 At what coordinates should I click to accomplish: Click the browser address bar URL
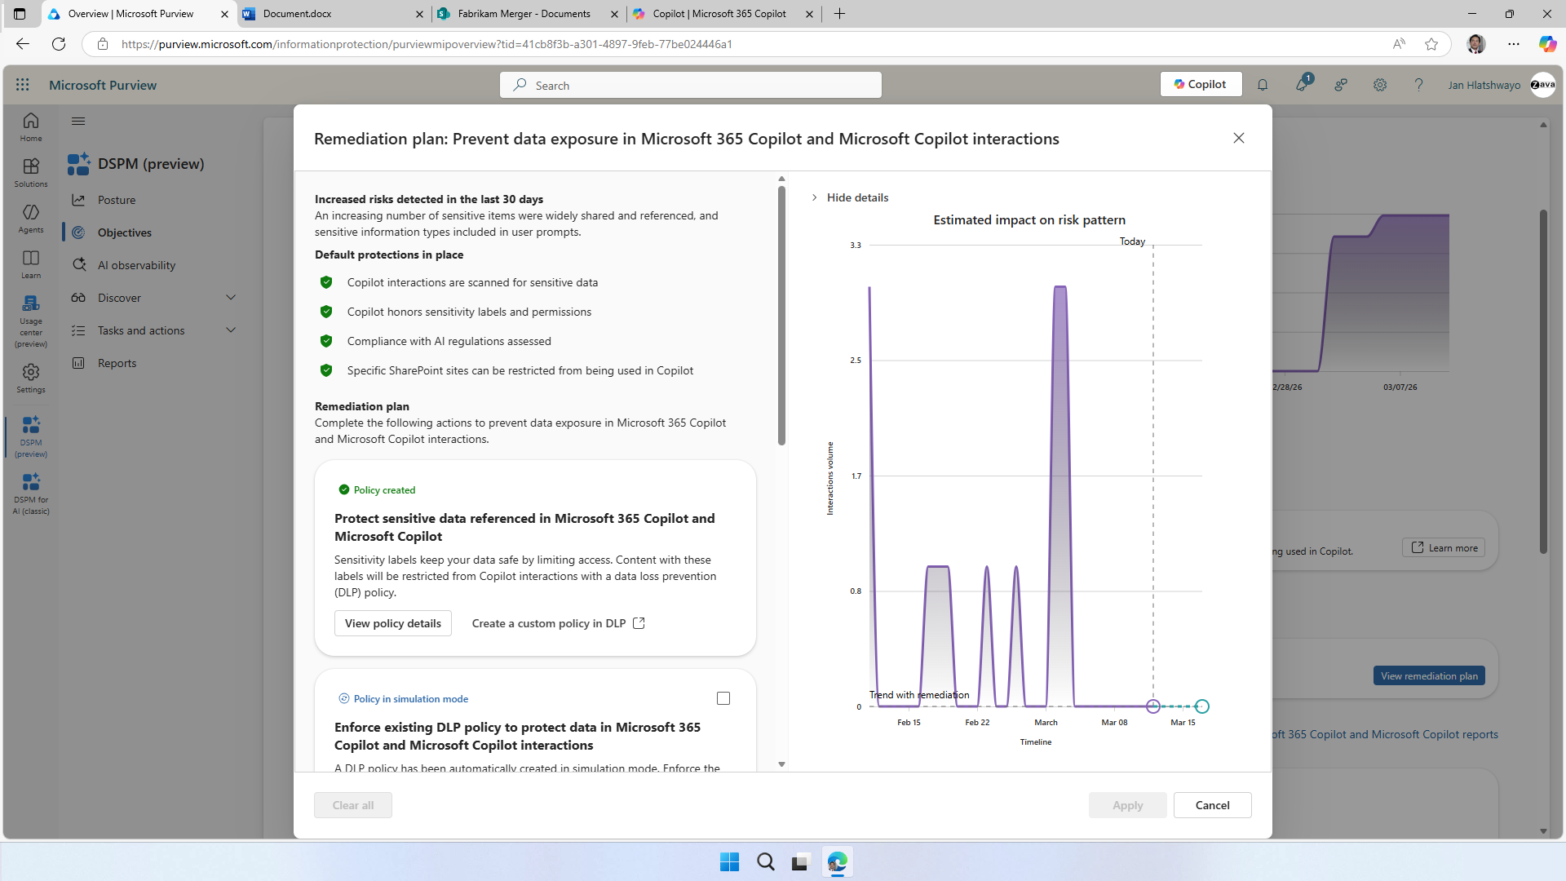pos(427,44)
